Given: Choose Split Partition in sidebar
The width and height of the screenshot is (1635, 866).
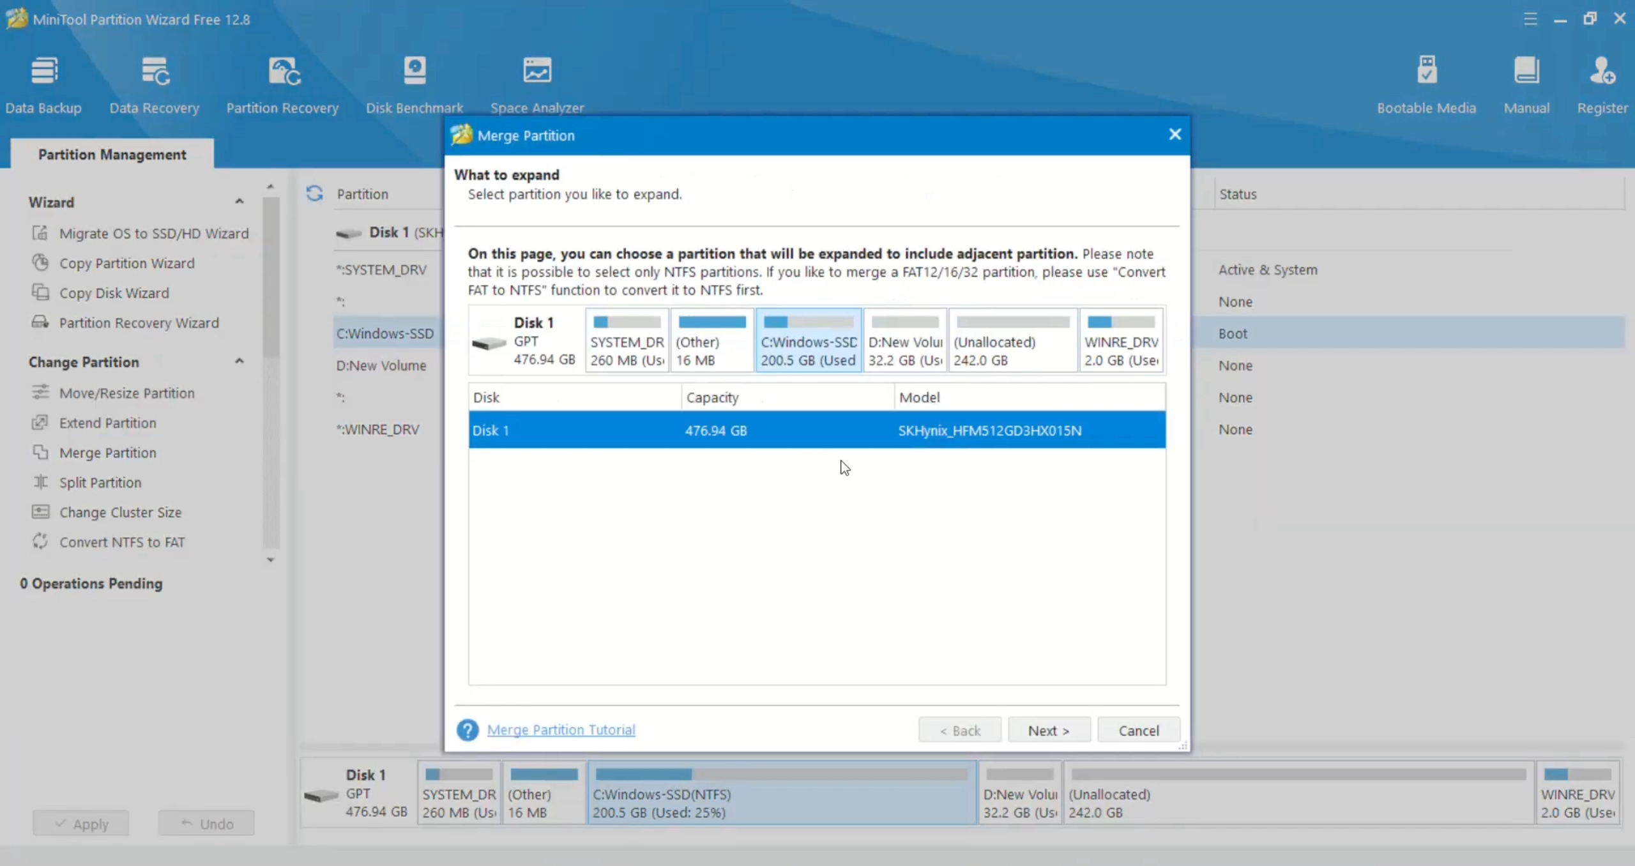Looking at the screenshot, I should pos(100,483).
